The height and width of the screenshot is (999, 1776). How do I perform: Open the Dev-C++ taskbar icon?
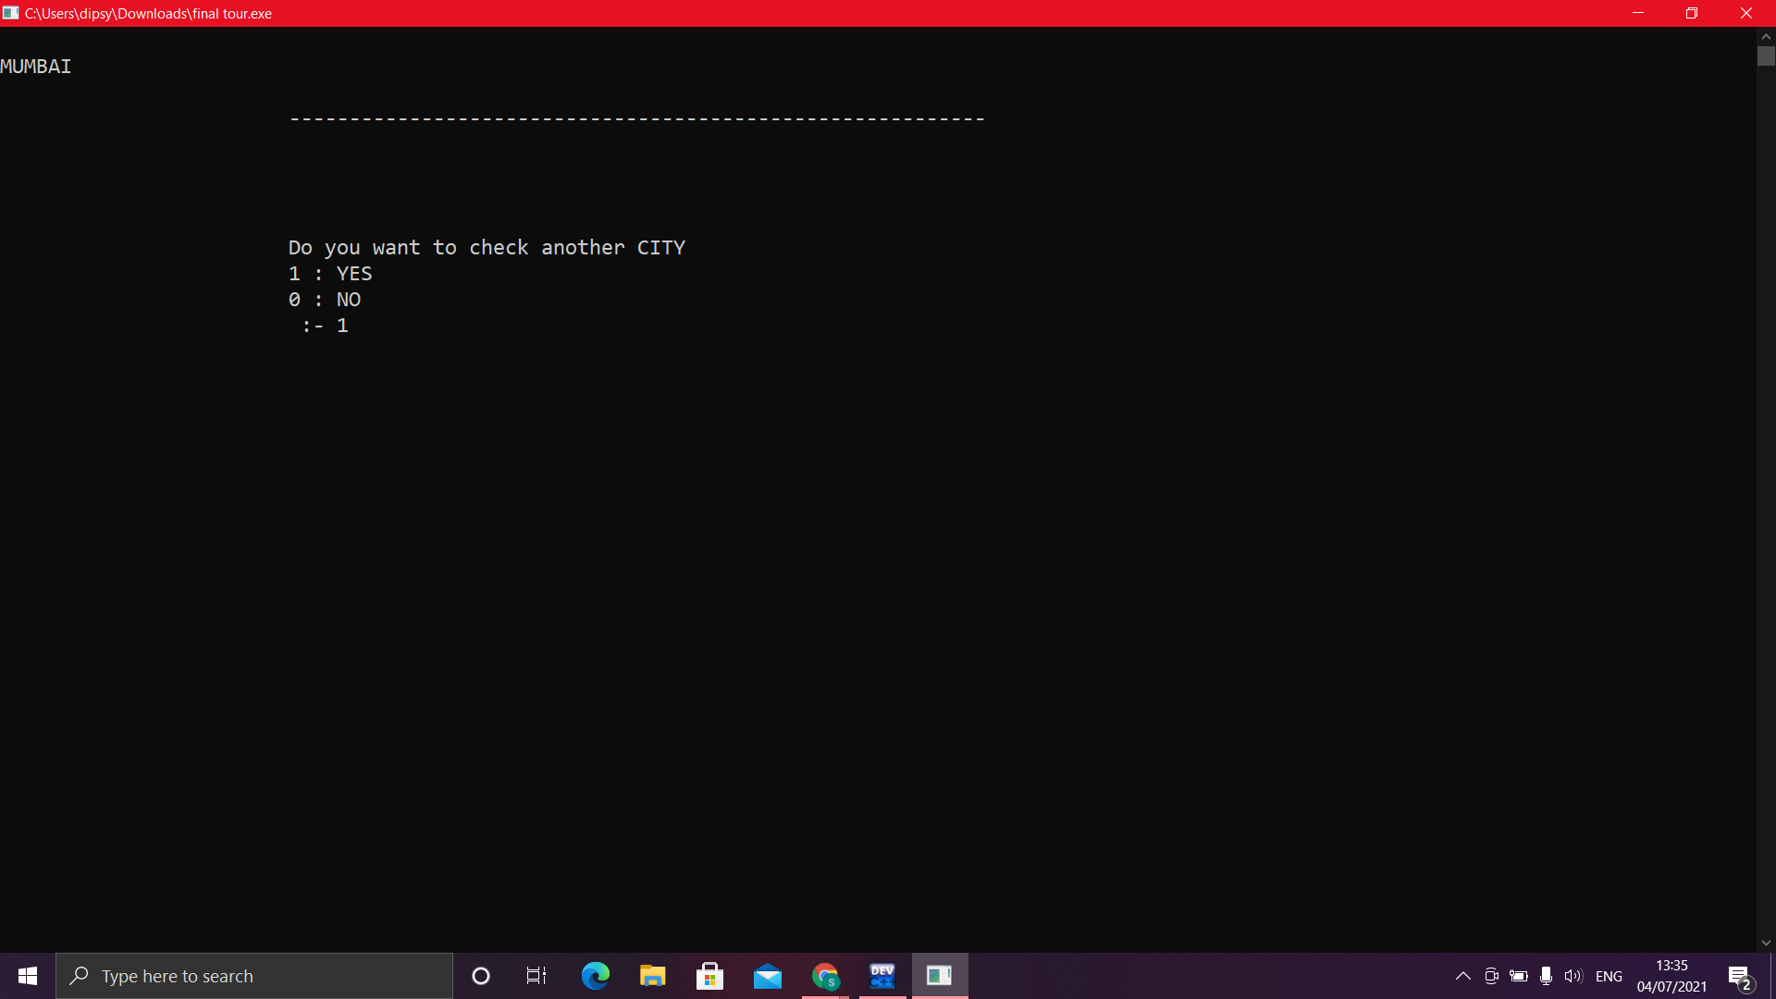[882, 976]
